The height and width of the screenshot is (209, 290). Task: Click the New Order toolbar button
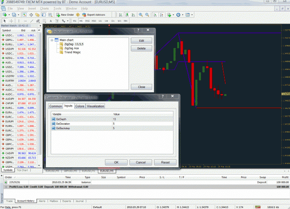[x=65, y=15]
